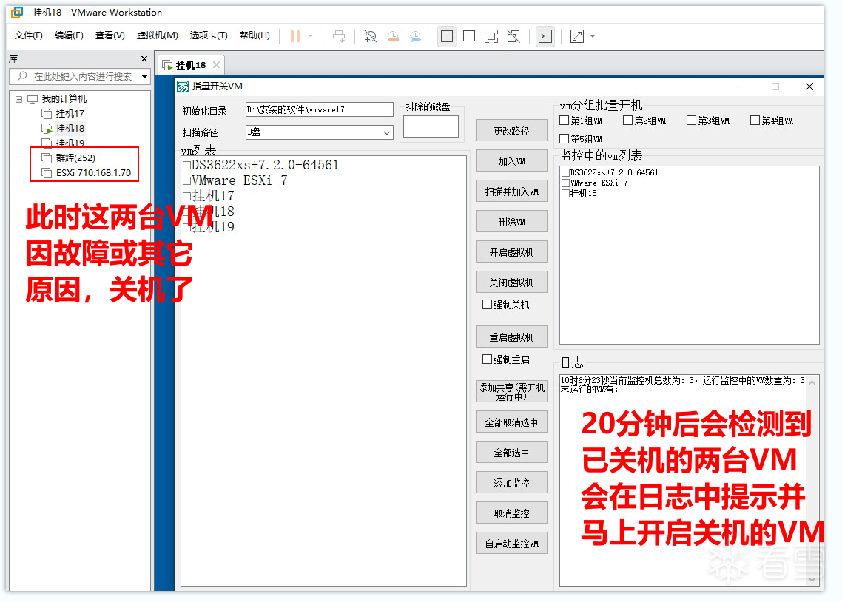The height and width of the screenshot is (602, 842).
Task: Click the Unity mode toolbar icon
Action: point(513,36)
